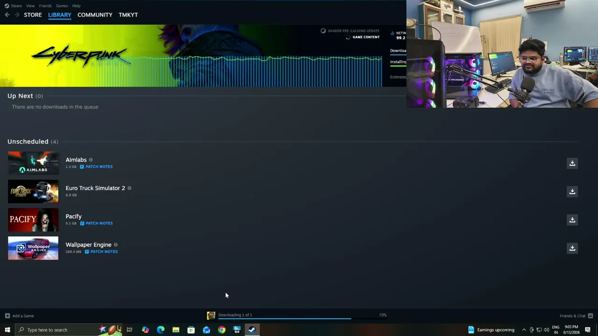Viewport: 598px width, 336px height.
Task: Open the Windows Start menu
Action: 7,330
